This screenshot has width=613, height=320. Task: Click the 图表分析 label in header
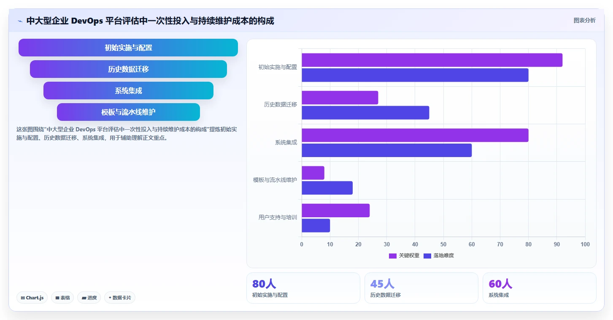coord(584,20)
